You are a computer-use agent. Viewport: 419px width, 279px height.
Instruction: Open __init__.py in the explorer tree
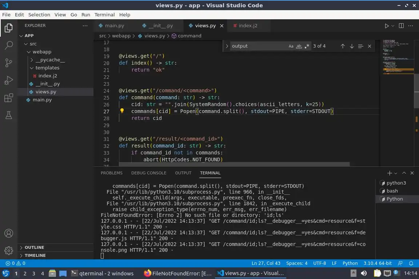(x=56, y=84)
